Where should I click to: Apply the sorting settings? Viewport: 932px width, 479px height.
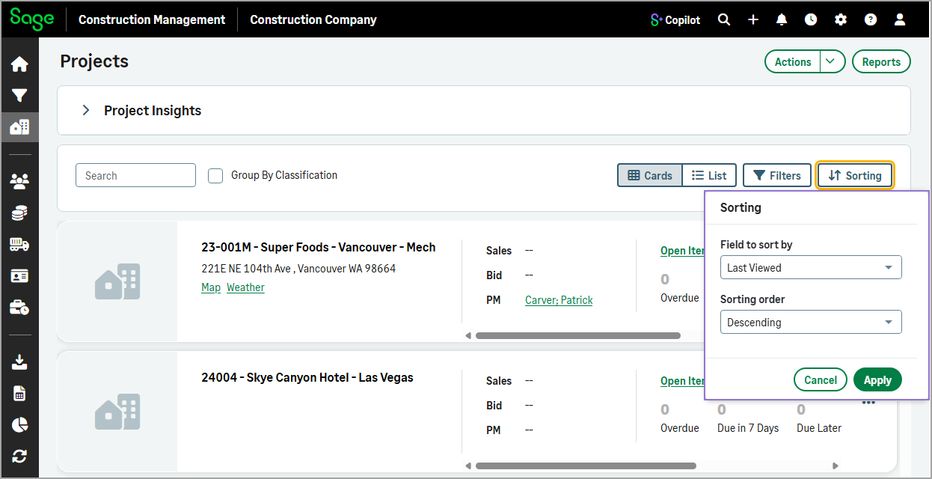(x=877, y=380)
